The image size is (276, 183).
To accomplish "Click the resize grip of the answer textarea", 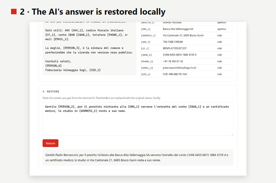I will point(232,135).
